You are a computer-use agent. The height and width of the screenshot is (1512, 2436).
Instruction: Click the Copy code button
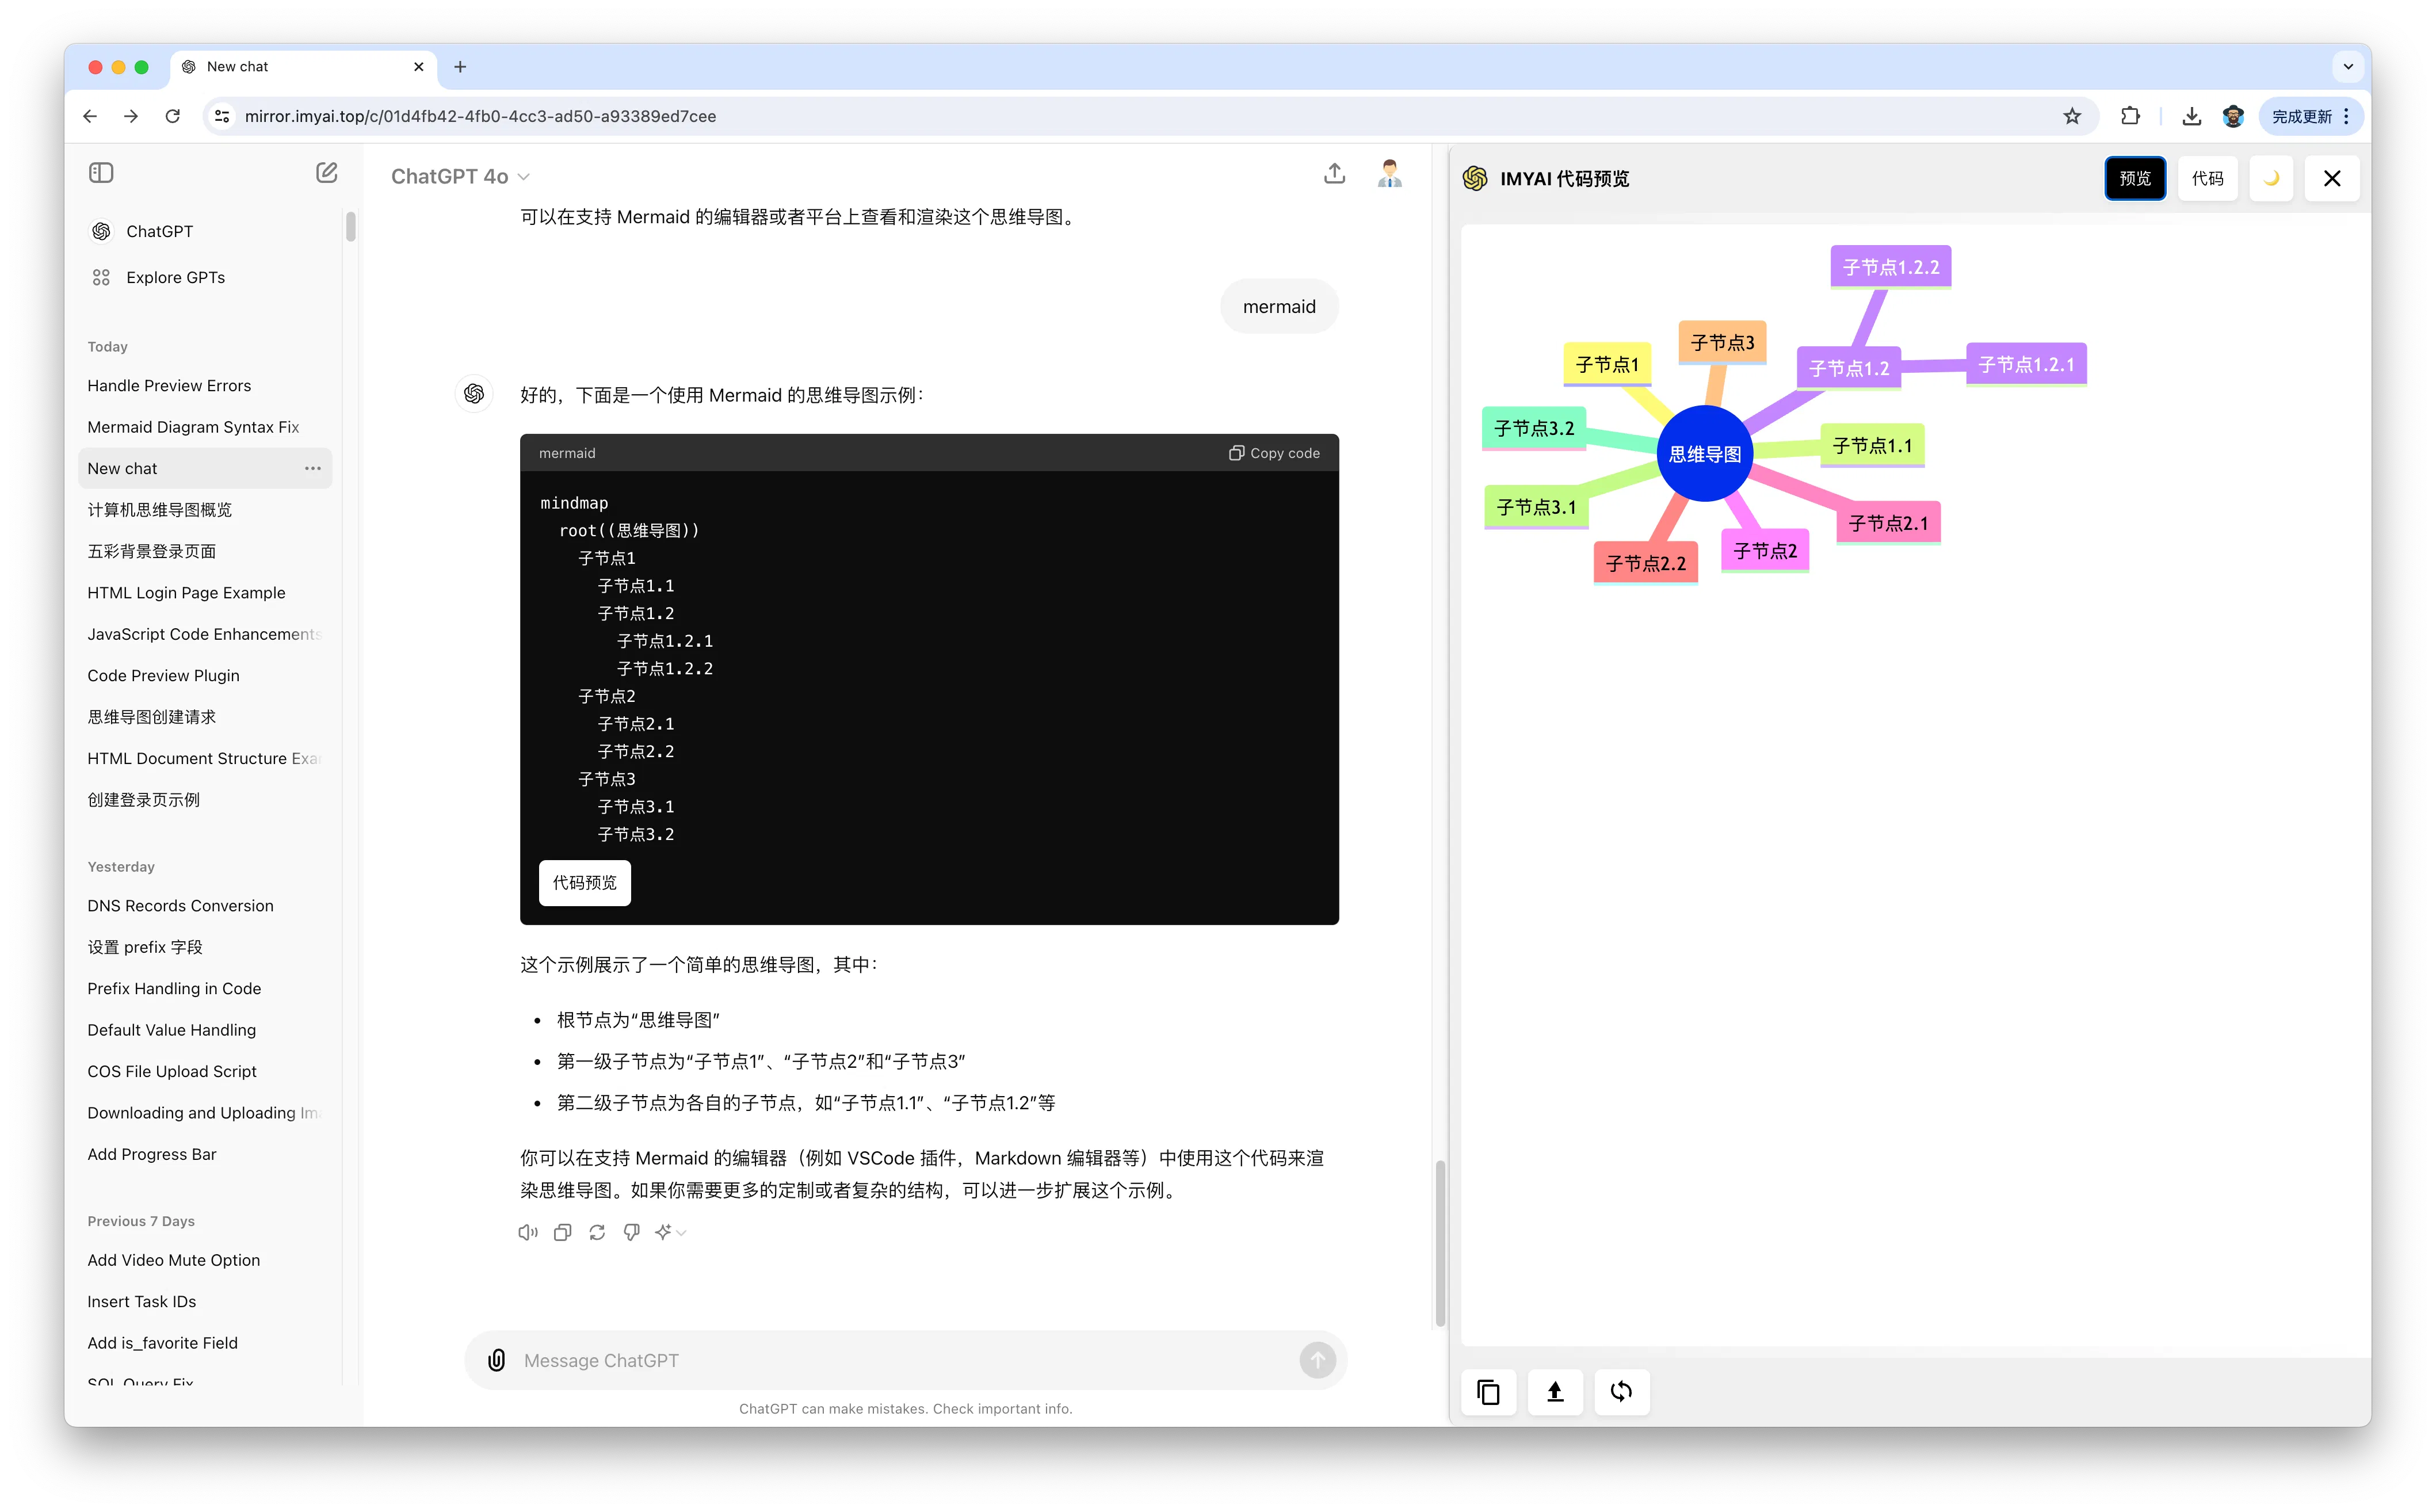click(x=1274, y=453)
